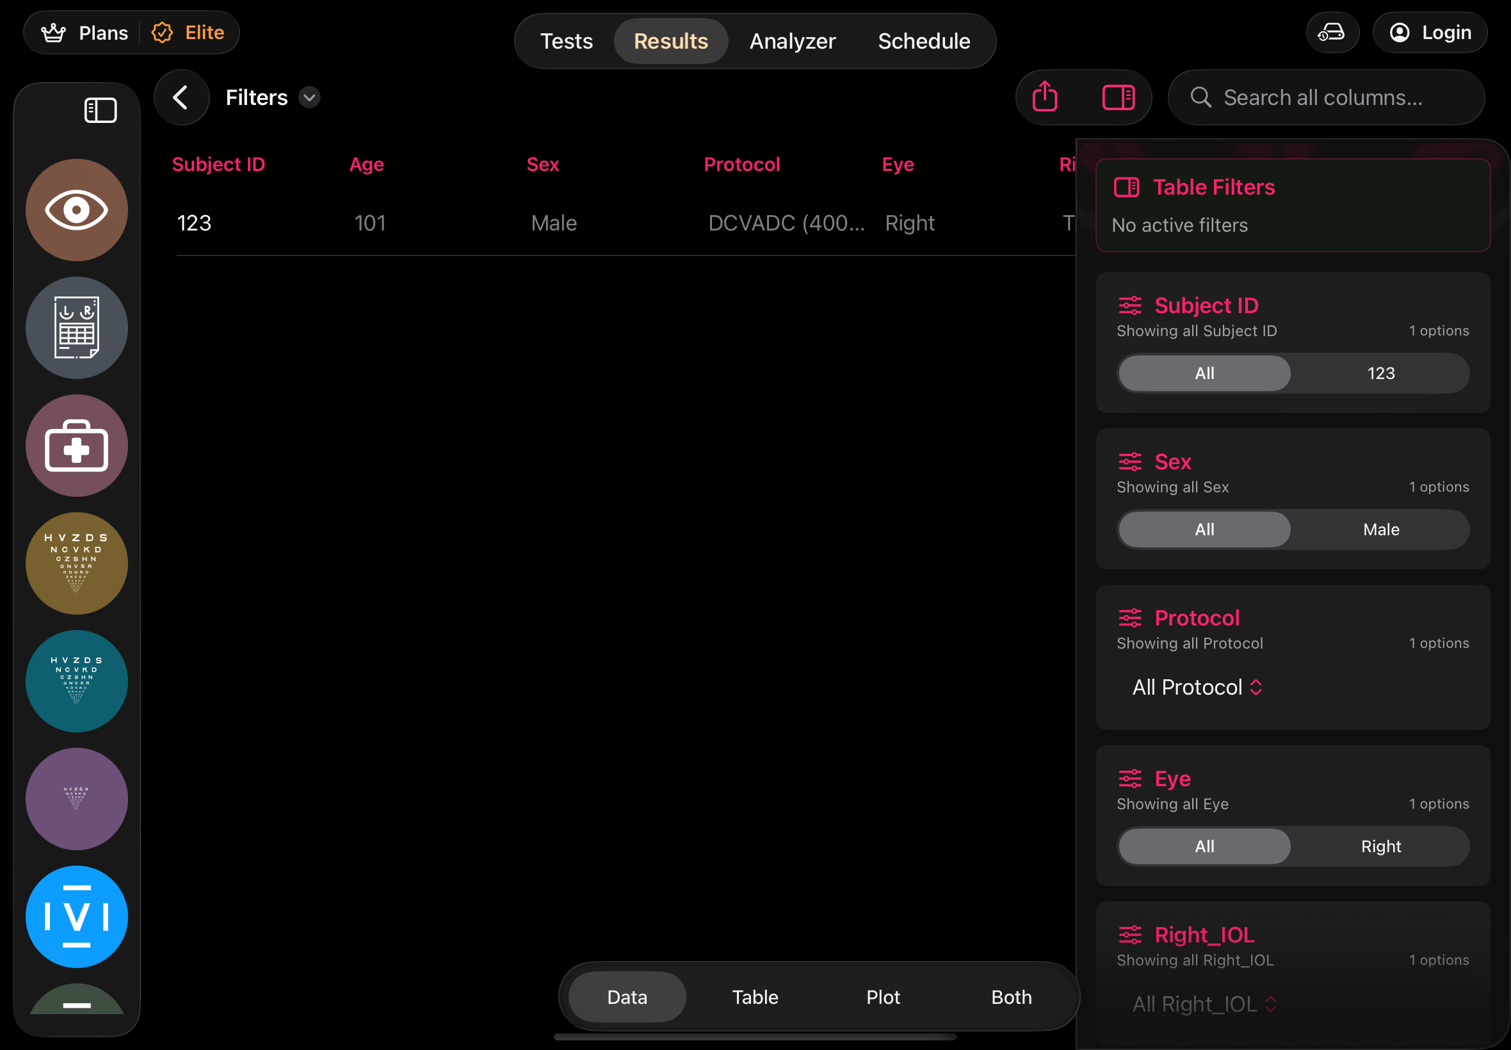Sort by the Age column header
This screenshot has height=1050, width=1511.
(x=366, y=165)
